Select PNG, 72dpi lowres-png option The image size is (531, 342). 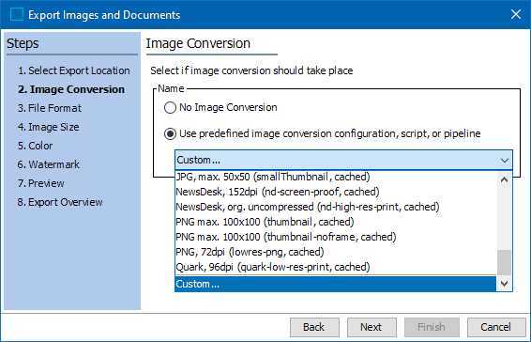(336, 252)
